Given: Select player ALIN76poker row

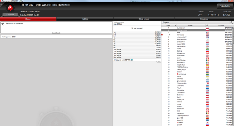Looking at the screenshot, I should click(x=197, y=60).
